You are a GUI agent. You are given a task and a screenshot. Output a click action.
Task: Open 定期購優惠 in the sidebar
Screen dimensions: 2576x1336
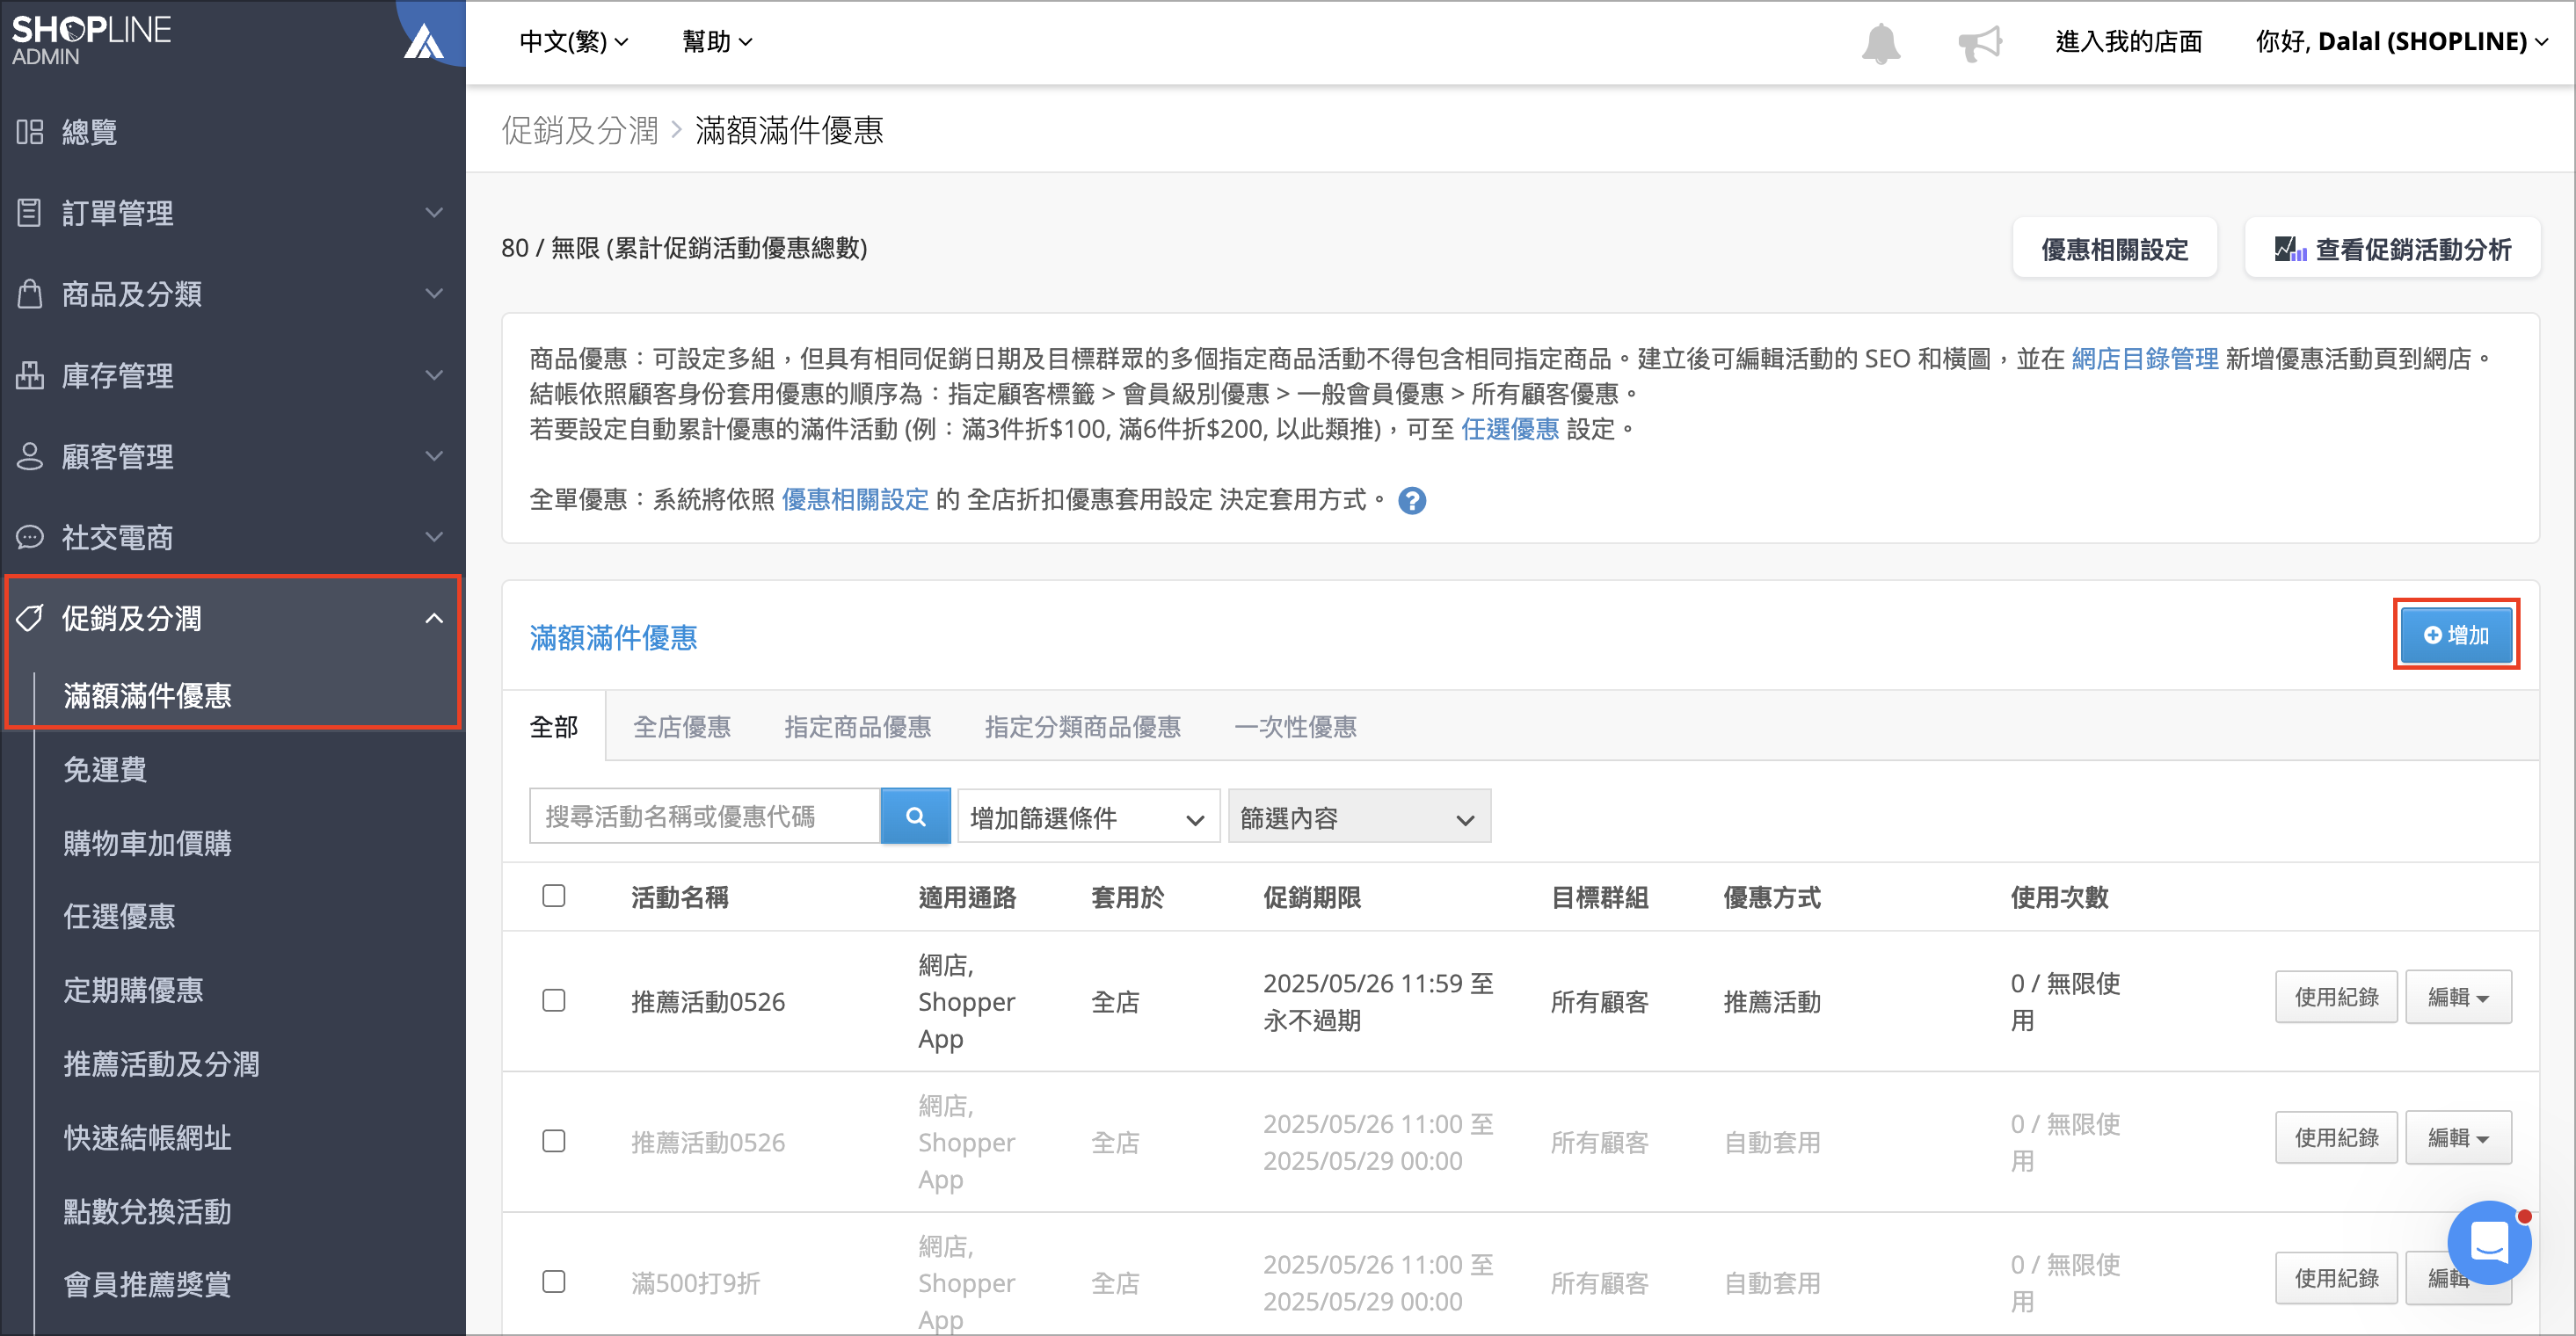point(133,990)
